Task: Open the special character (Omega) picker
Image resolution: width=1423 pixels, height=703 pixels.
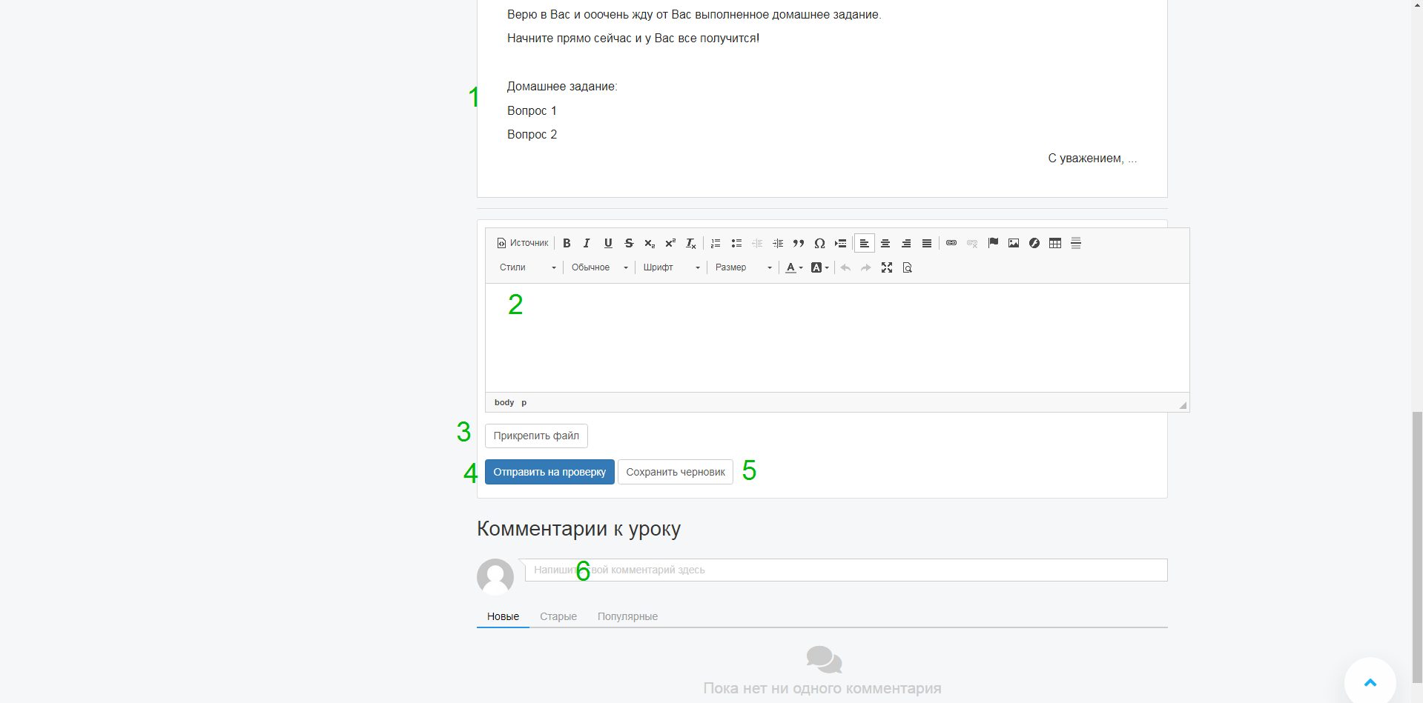Action: tap(819, 243)
